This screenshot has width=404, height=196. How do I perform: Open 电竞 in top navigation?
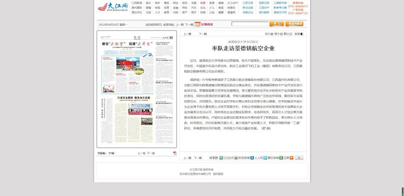(x=202, y=3)
